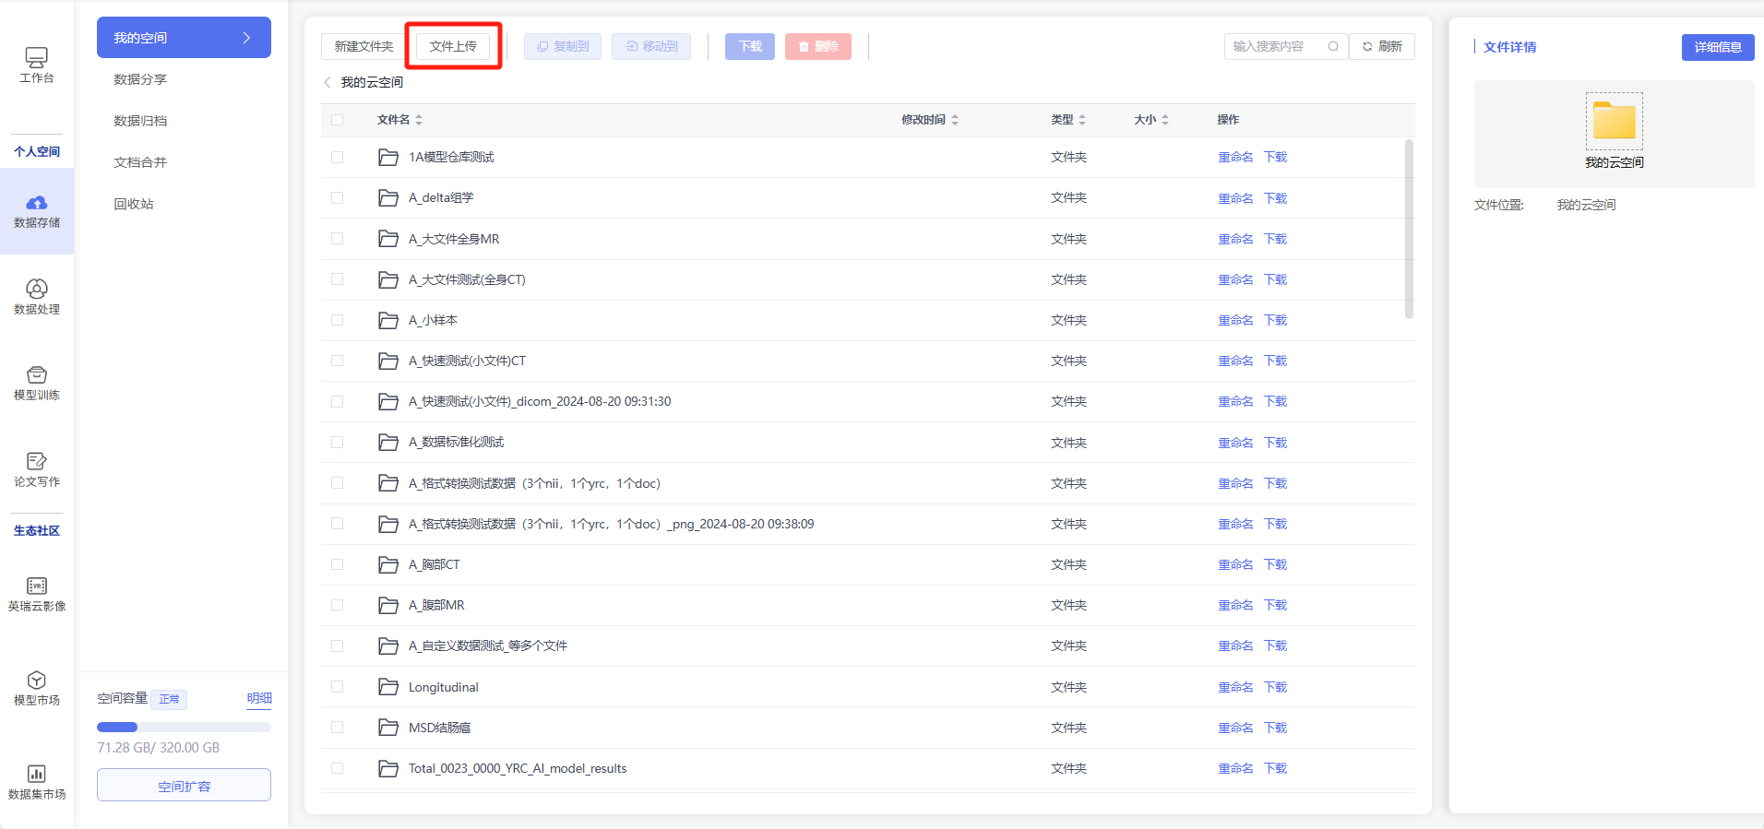Tick checkbox for Total_0023_0000_YRC_AI_model_results row

(x=337, y=768)
